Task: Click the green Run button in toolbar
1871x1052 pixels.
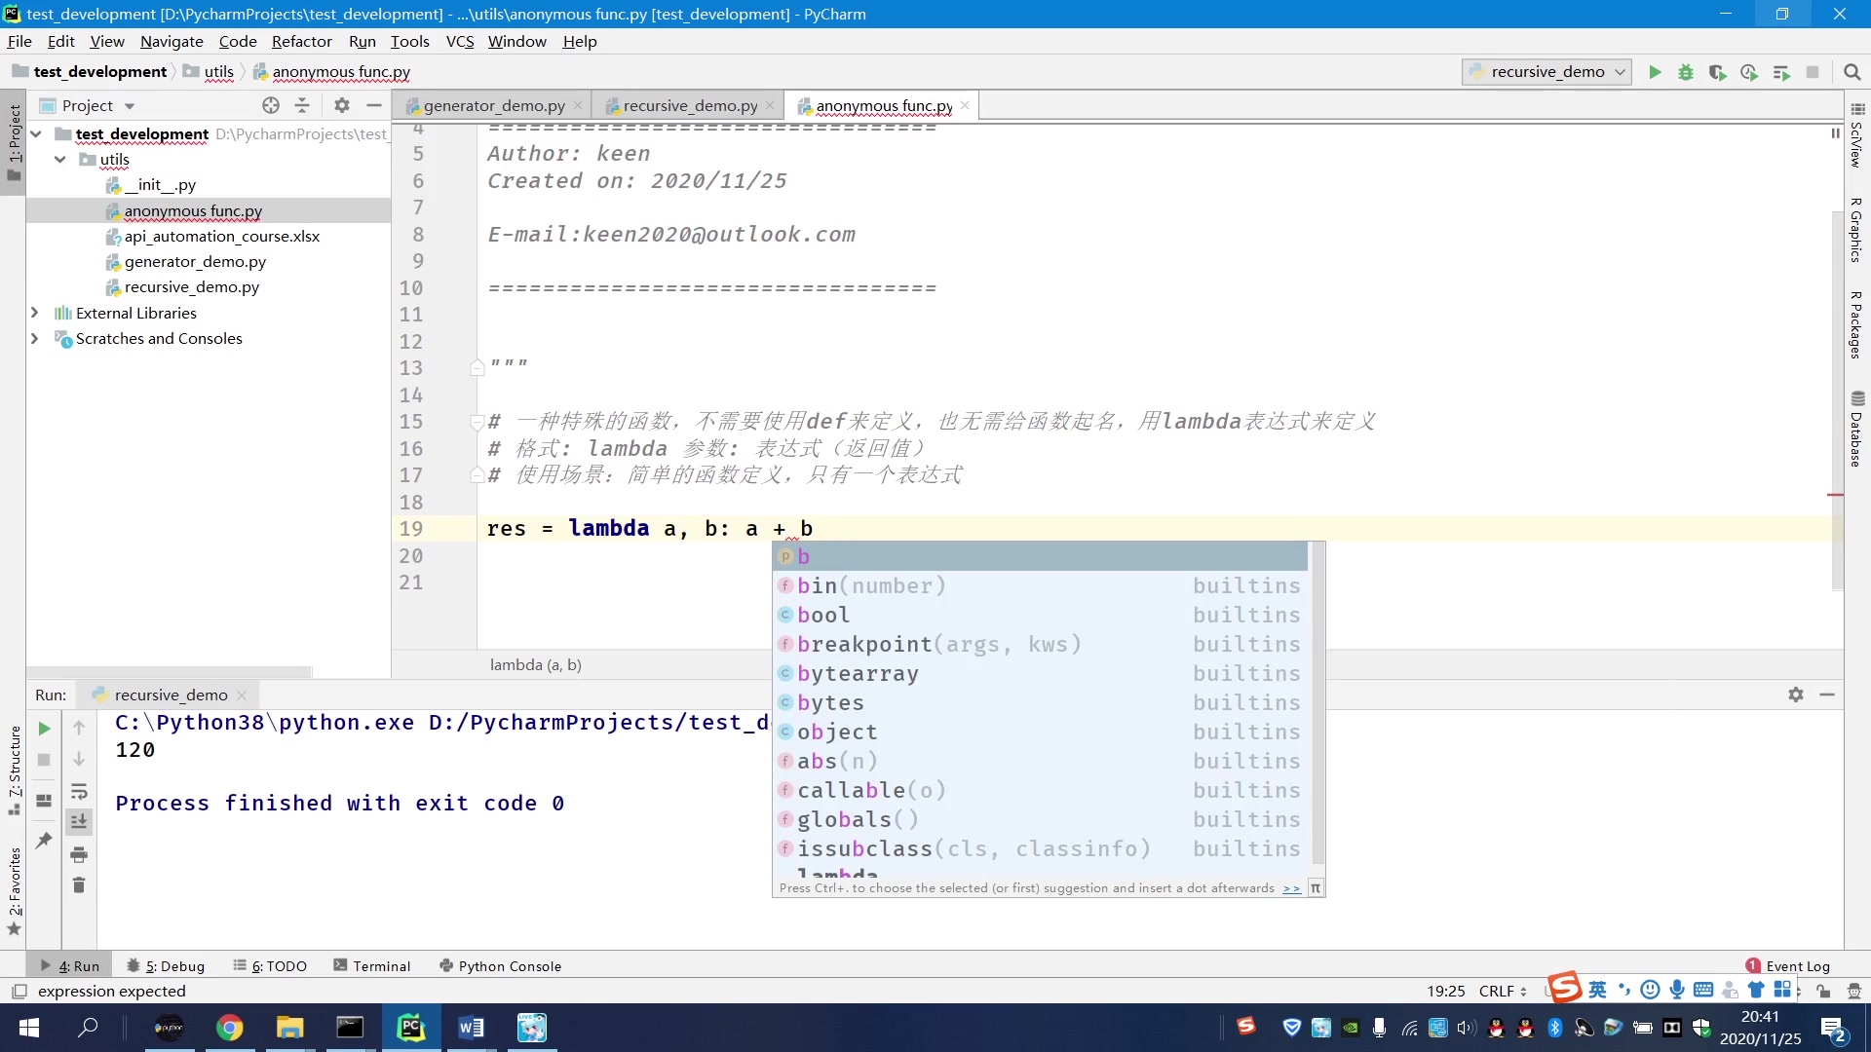Action: [1655, 72]
